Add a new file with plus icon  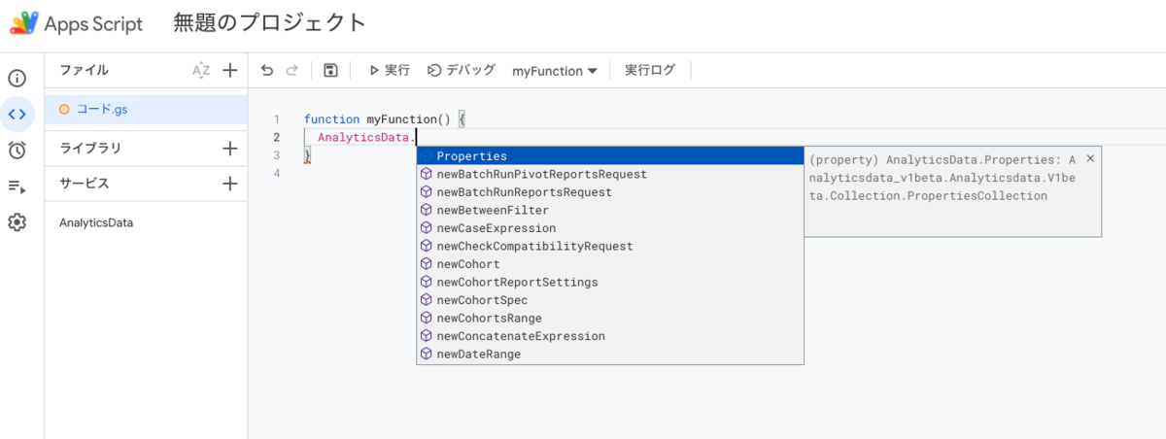(x=230, y=70)
